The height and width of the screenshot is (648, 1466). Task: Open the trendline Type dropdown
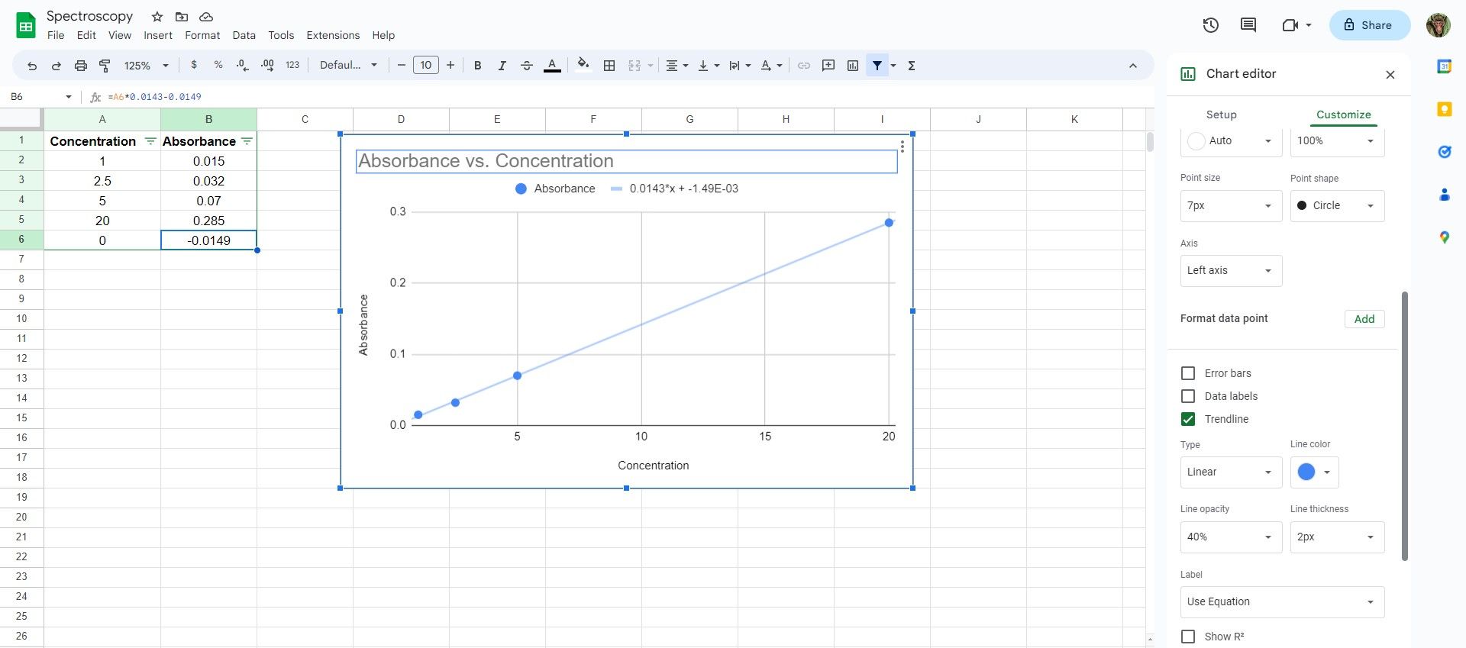[x=1231, y=472]
